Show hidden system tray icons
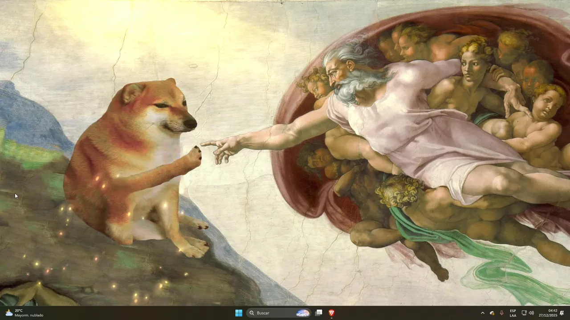This screenshot has width=570, height=320. (x=482, y=313)
